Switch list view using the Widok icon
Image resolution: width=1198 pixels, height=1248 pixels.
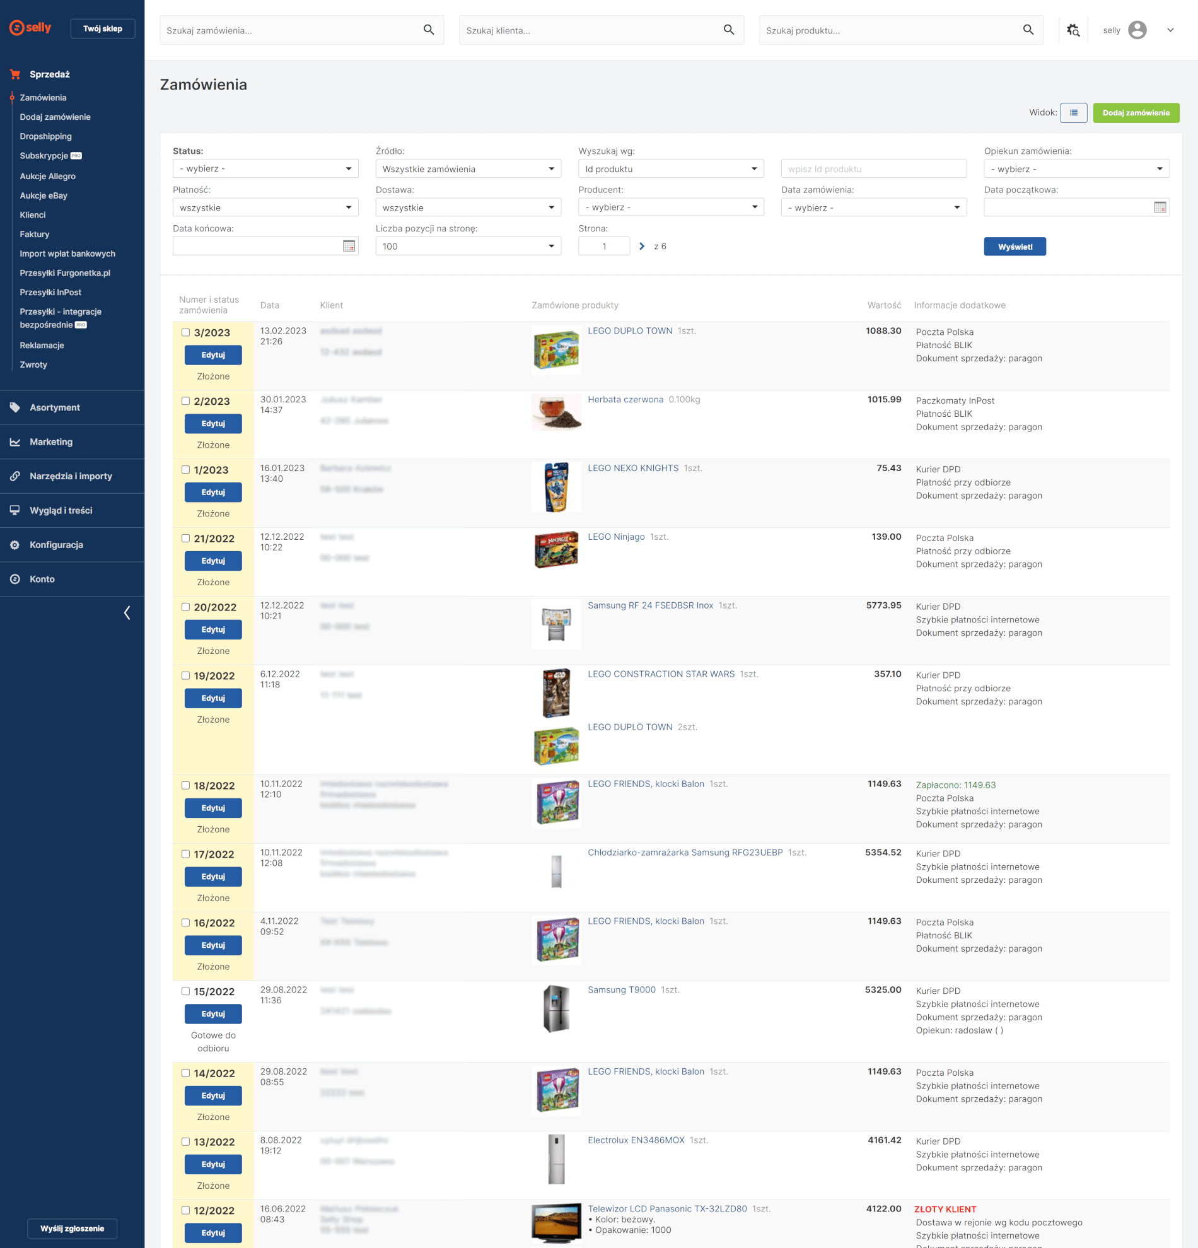[x=1073, y=113]
